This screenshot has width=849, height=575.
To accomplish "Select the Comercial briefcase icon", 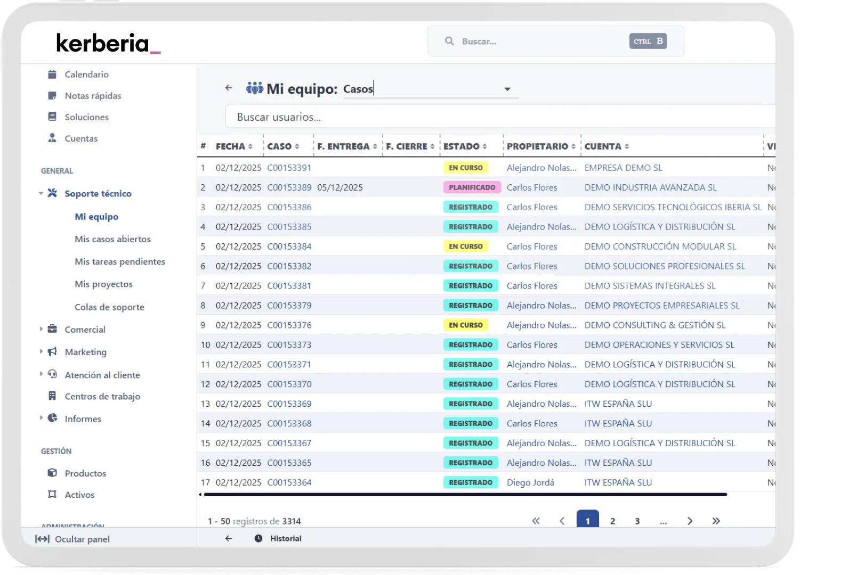I will (x=52, y=329).
